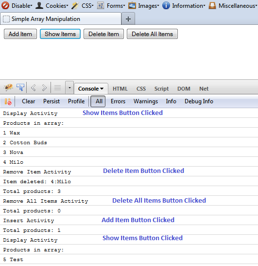This screenshot has height=266, width=258.
Task: Open the Net panel tab
Action: coord(204,89)
